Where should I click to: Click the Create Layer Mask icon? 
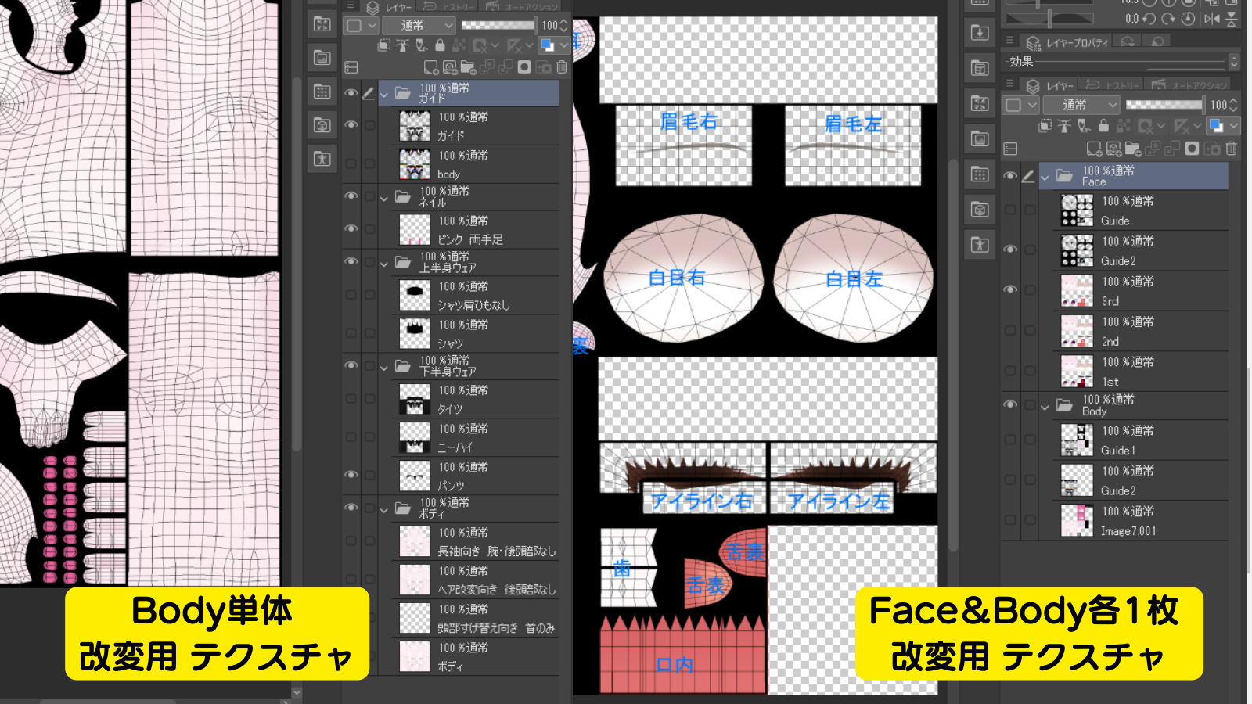coord(524,67)
